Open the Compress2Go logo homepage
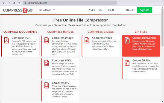Viewport: 164px width, 103px height. click(18, 10)
